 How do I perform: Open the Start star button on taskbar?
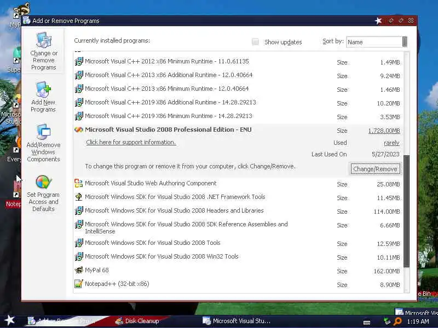[x=9, y=320]
